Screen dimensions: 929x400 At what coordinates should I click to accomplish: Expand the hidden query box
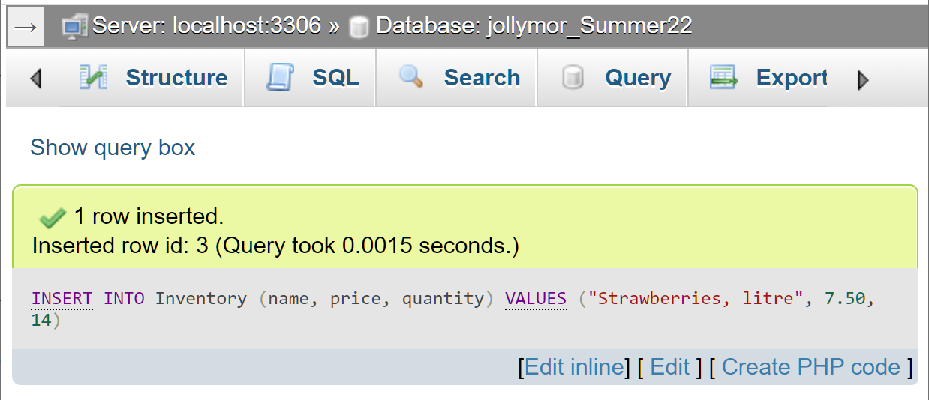pos(113,148)
